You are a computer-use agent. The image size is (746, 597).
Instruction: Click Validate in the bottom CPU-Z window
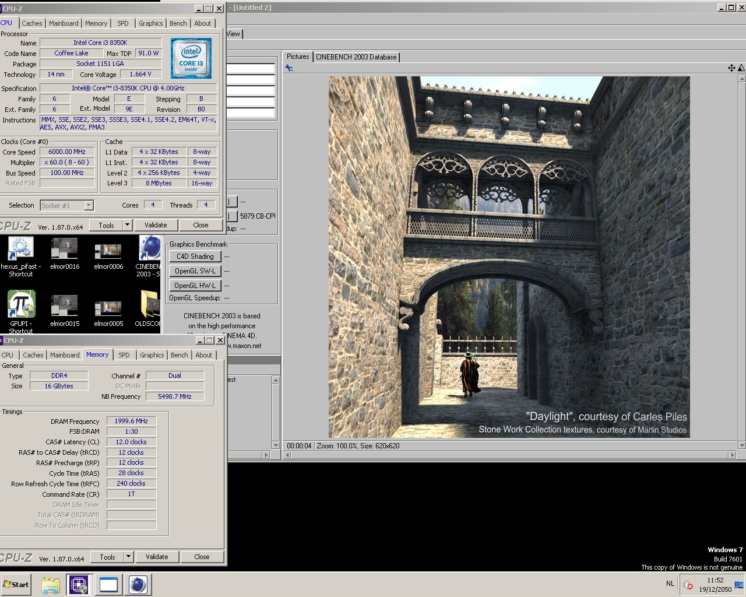[x=157, y=557]
